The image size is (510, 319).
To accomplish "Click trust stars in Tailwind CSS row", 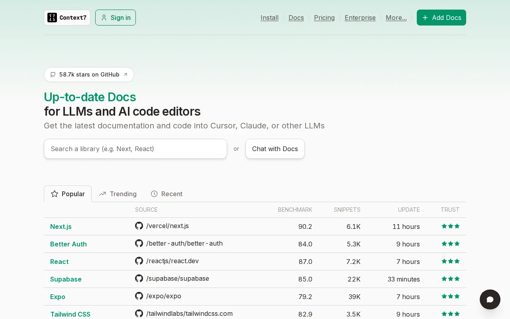I will (x=451, y=314).
